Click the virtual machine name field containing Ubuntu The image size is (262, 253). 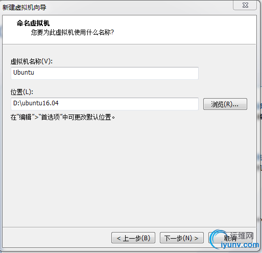105,73
